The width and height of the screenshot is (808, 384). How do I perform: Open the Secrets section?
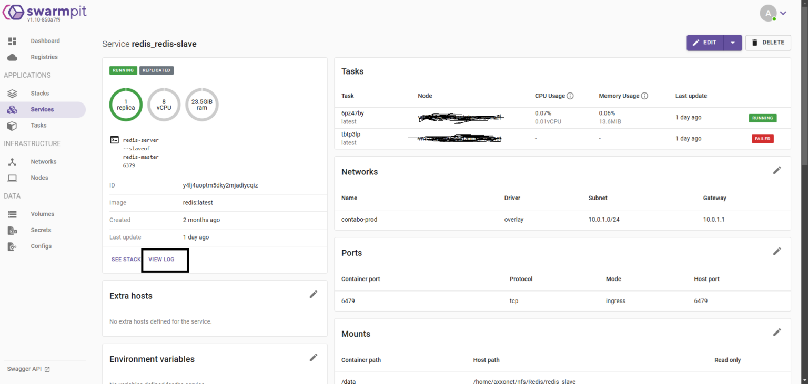pos(41,230)
